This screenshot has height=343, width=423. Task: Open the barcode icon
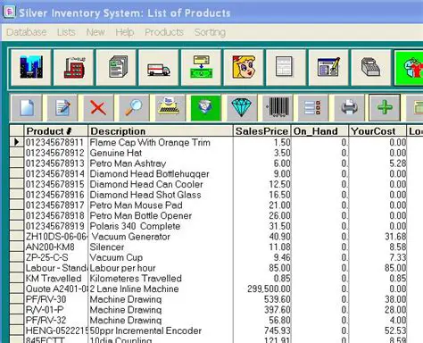278,108
